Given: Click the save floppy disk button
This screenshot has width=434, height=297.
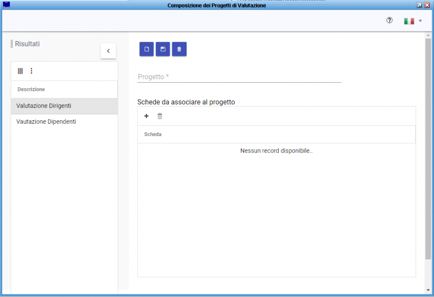Looking at the screenshot, I should pyautogui.click(x=163, y=49).
